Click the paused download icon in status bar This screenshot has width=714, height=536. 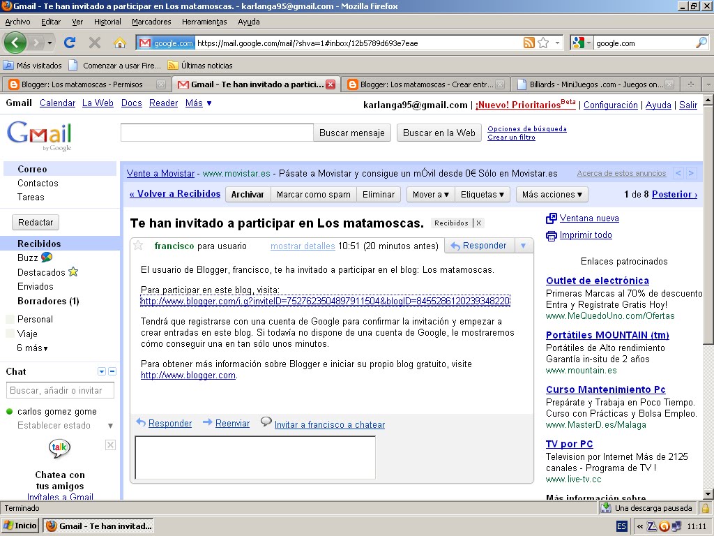pyautogui.click(x=606, y=508)
